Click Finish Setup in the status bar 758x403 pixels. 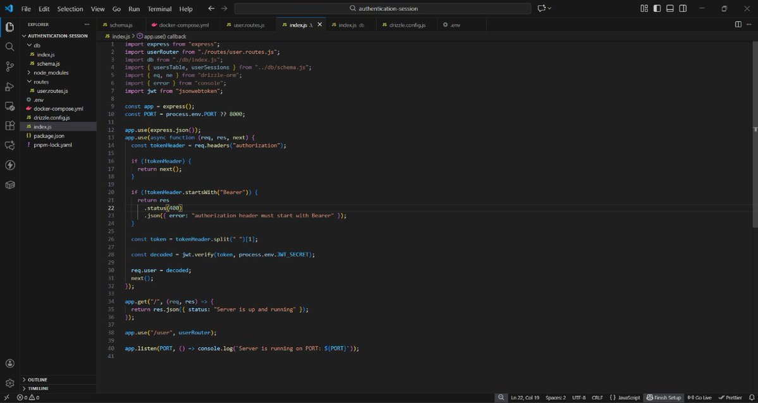[664, 397]
